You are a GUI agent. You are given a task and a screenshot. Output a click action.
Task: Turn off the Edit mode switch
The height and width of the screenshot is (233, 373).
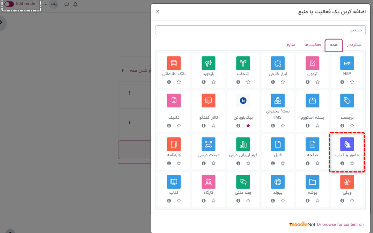point(9,4)
